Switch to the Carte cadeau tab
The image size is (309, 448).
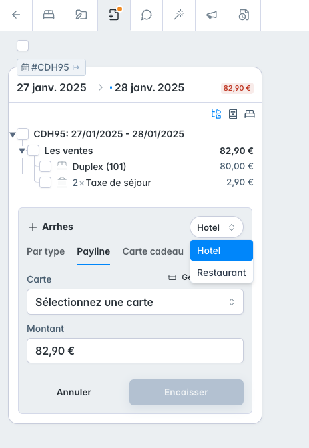[x=153, y=251]
